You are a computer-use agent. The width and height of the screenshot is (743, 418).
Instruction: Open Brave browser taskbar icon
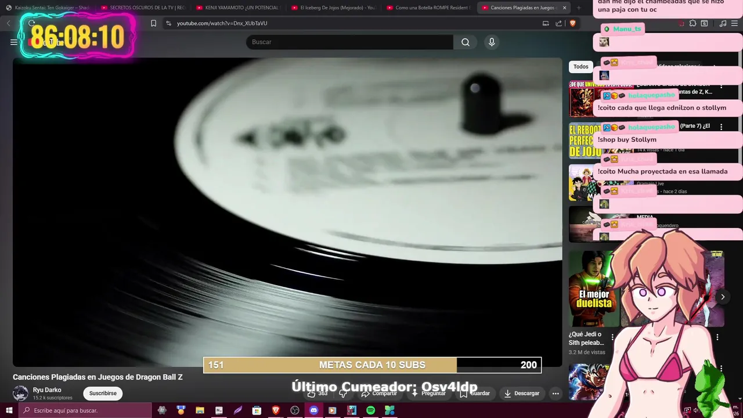pos(276,410)
